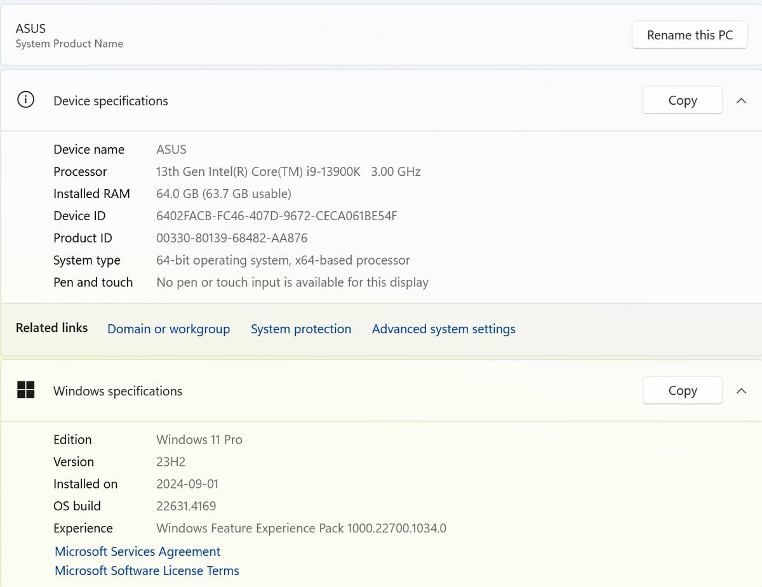Click the System type value text

[283, 260]
